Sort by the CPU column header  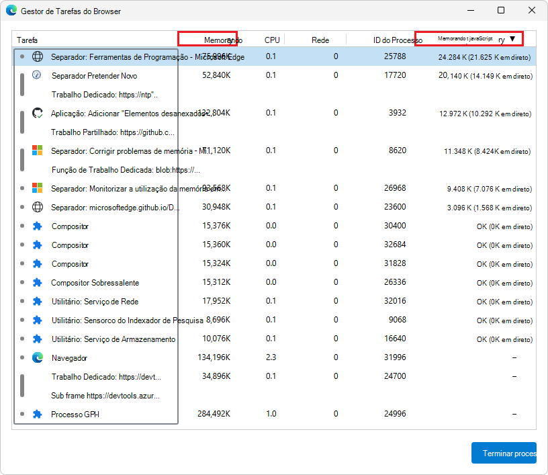[272, 40]
